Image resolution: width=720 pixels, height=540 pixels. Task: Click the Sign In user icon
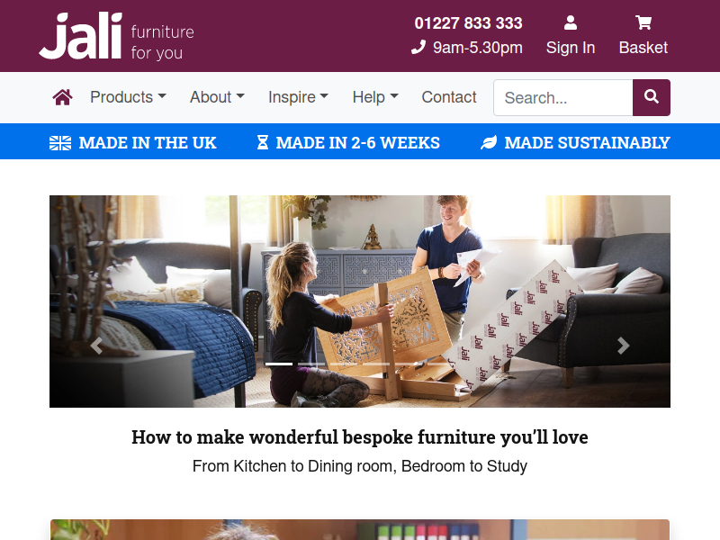point(571,22)
